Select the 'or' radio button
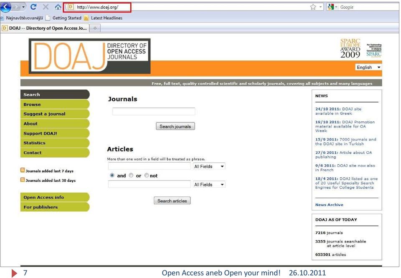Viewport: 401px width, 278px height. [x=131, y=175]
